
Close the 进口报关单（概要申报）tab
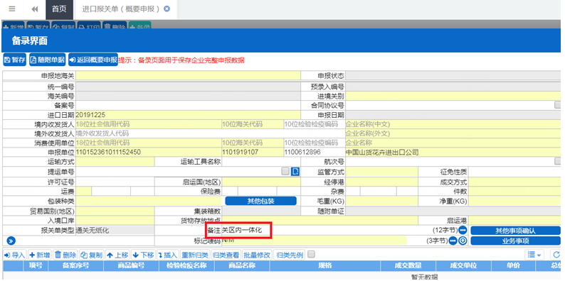(x=167, y=9)
